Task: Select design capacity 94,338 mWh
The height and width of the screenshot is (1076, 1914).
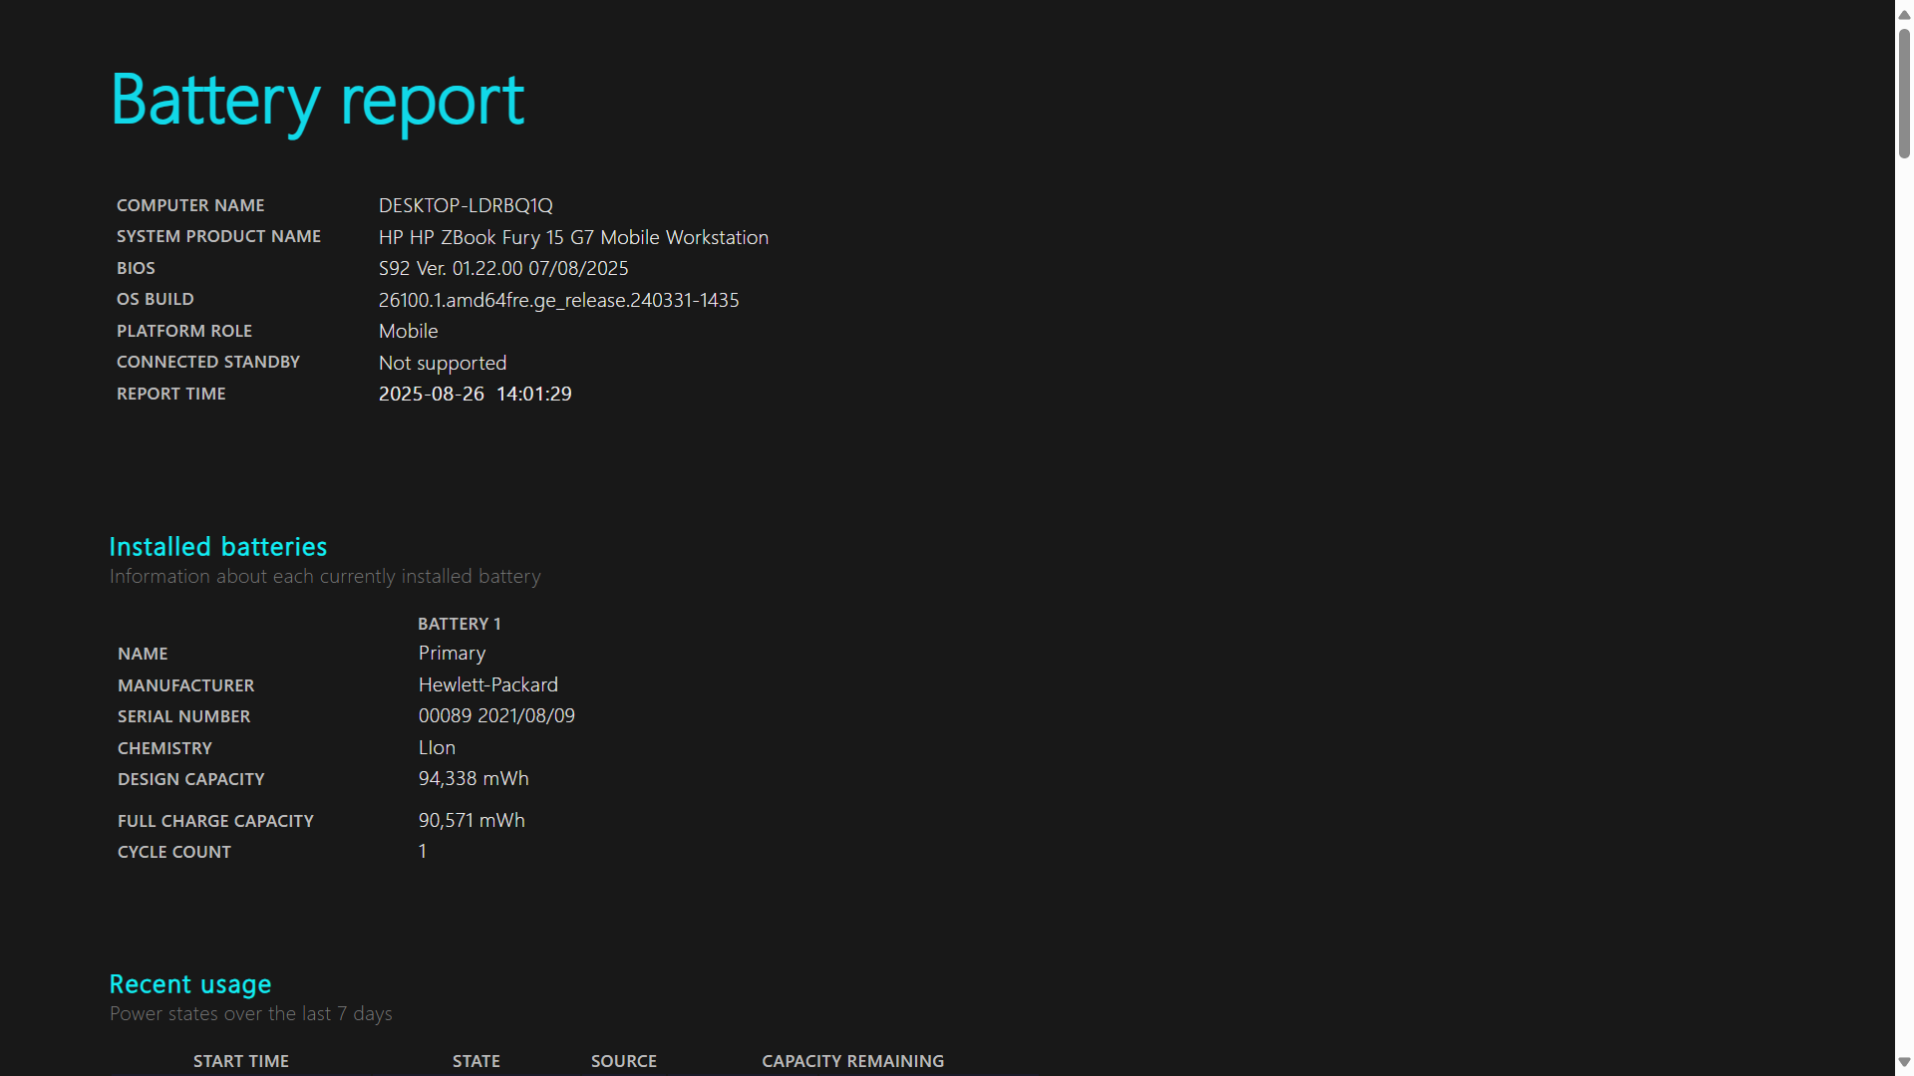Action: 474,778
